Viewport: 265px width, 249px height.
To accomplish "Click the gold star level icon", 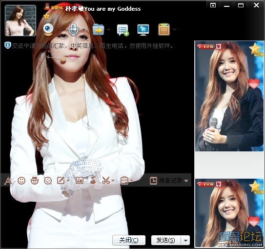I will 46,16.
